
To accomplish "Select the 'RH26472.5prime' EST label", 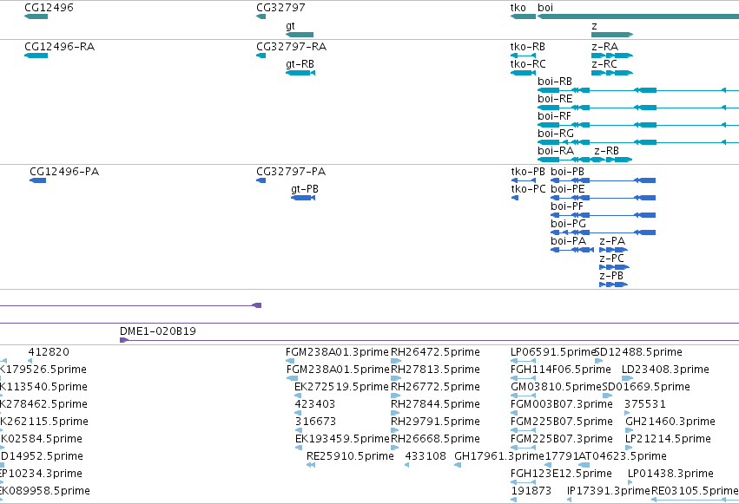I will tap(435, 352).
